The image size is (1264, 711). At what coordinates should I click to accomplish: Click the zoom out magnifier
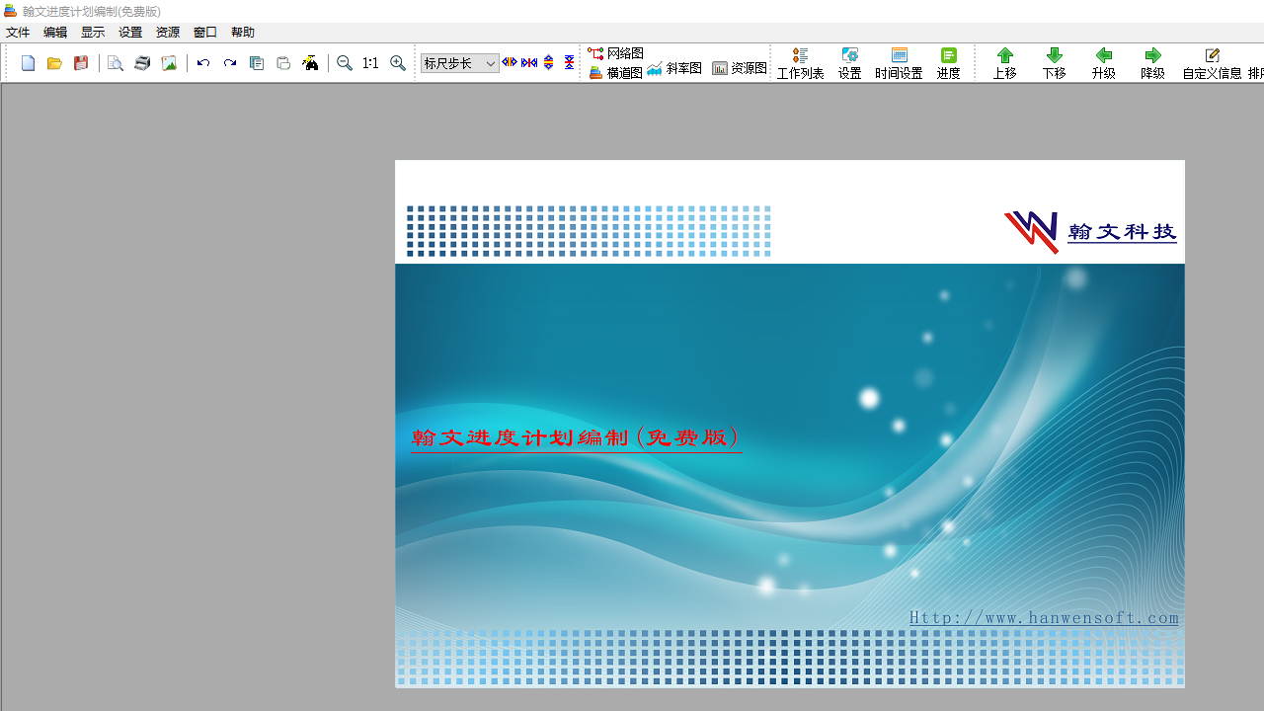point(345,63)
